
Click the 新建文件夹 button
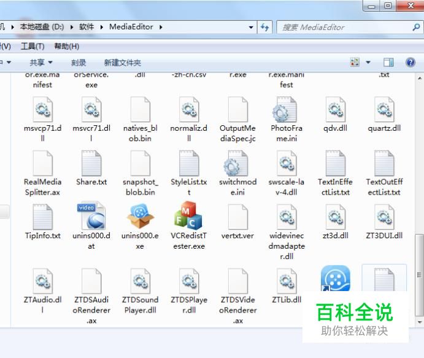pos(123,63)
